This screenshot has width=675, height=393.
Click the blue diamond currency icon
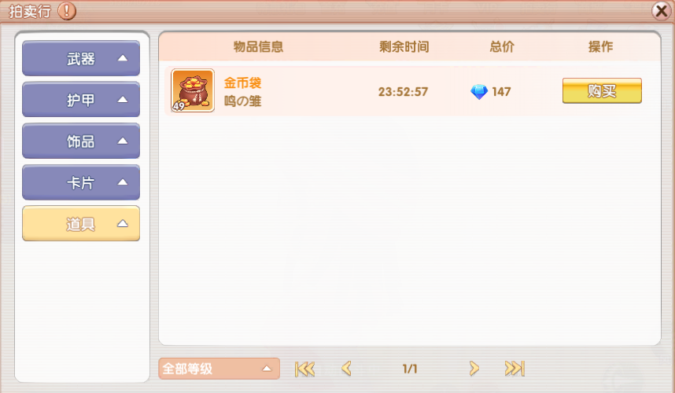pyautogui.click(x=478, y=92)
